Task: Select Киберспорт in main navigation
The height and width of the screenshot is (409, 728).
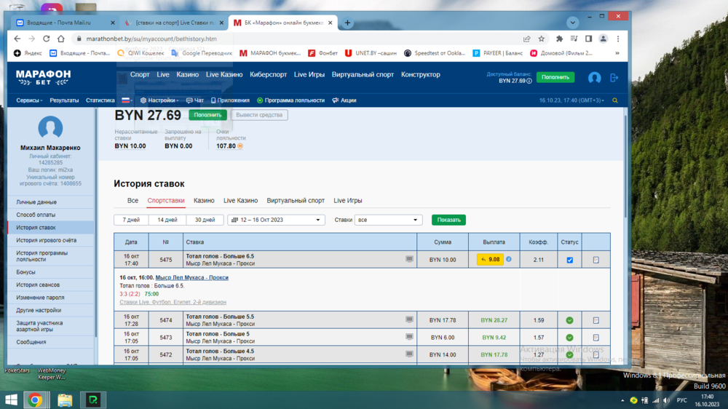Action: click(x=269, y=74)
